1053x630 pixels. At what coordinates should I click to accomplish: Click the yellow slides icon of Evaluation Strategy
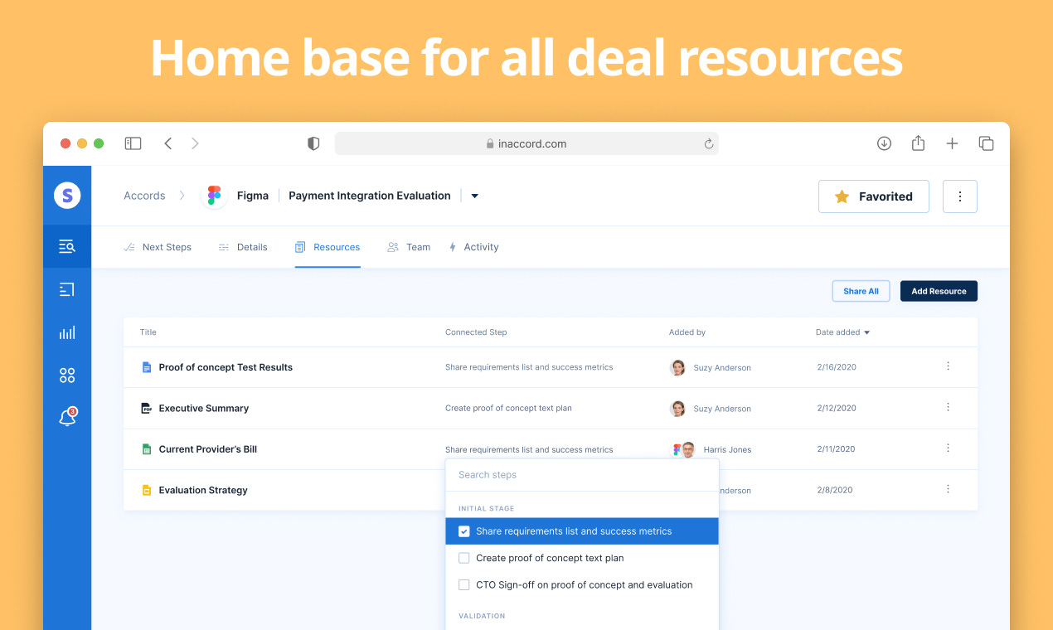coord(146,490)
